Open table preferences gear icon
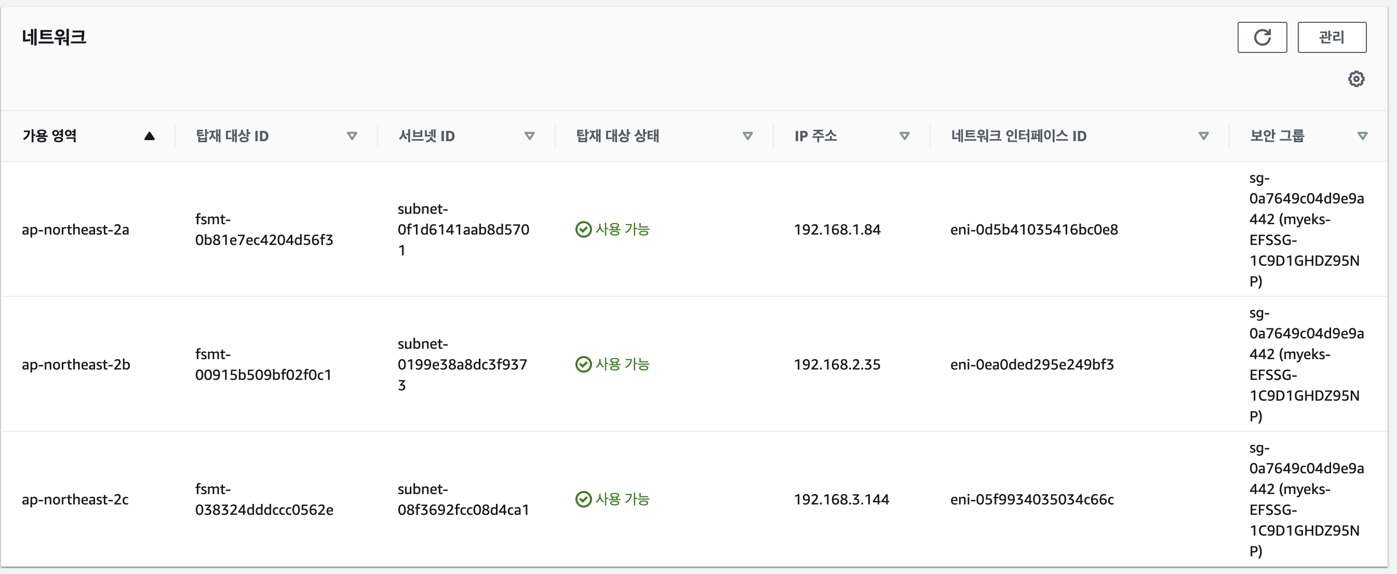Image resolution: width=1397 pixels, height=574 pixels. (1356, 79)
